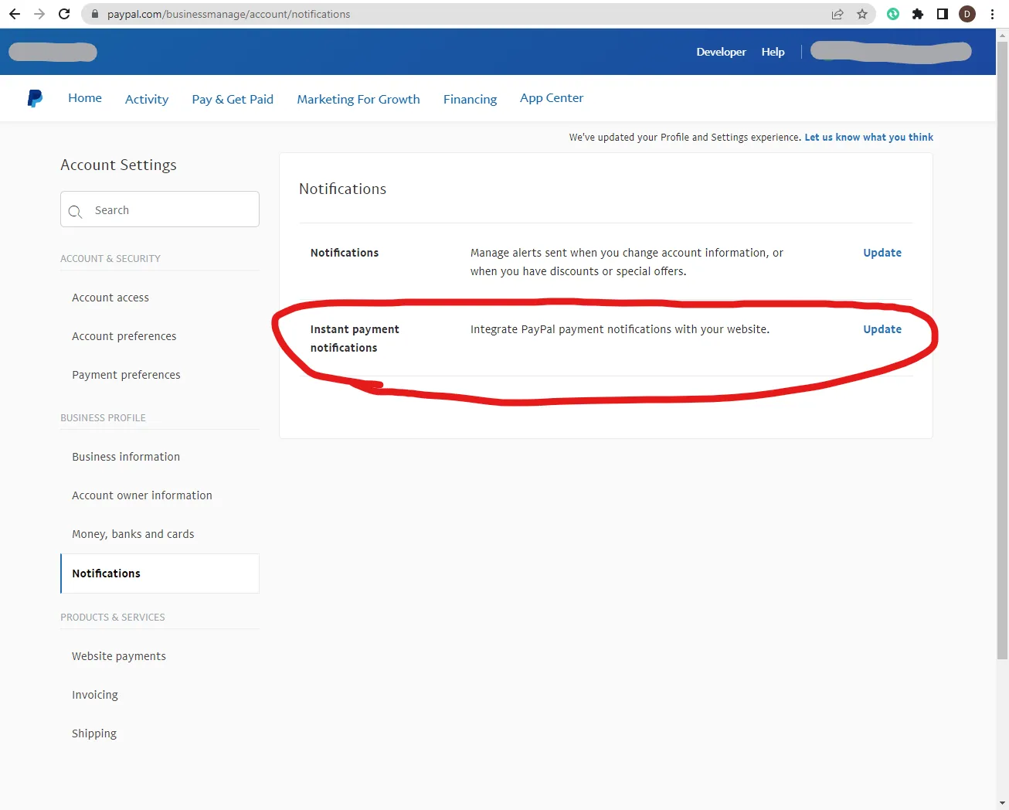Click the 'BUSINESS PROFILE' section label
Screen dimensions: 1009x810
tap(103, 418)
